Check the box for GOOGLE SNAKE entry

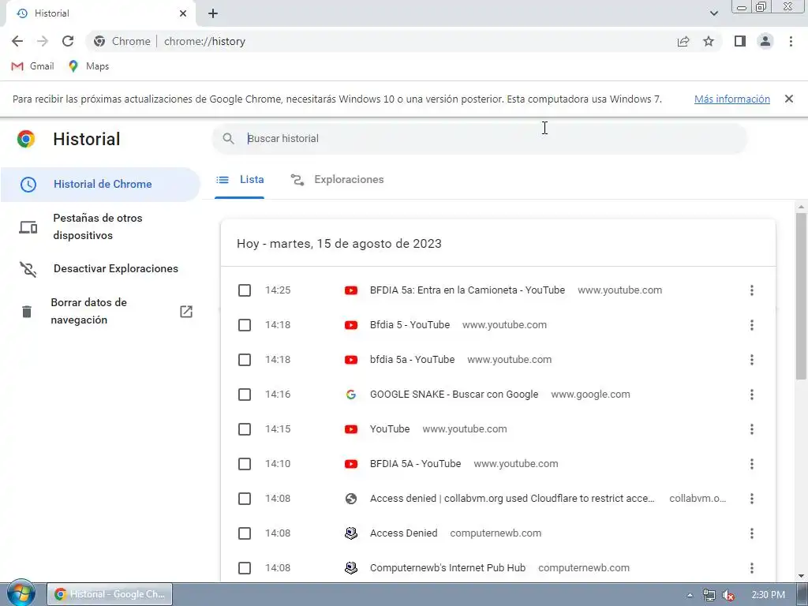click(245, 395)
